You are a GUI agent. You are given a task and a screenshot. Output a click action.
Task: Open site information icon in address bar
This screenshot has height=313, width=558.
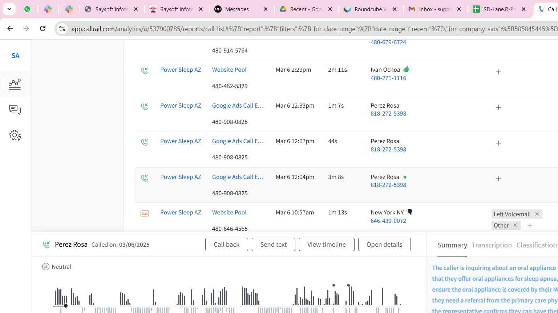click(62, 29)
